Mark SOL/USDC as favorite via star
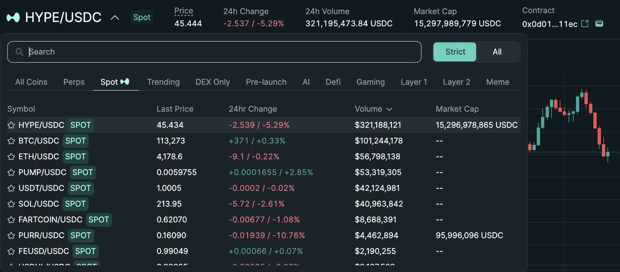The image size is (620, 272). tap(11, 204)
